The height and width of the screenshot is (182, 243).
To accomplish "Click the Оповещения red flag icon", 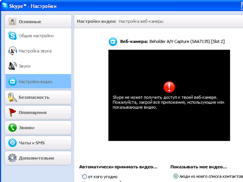I will point(12,112).
